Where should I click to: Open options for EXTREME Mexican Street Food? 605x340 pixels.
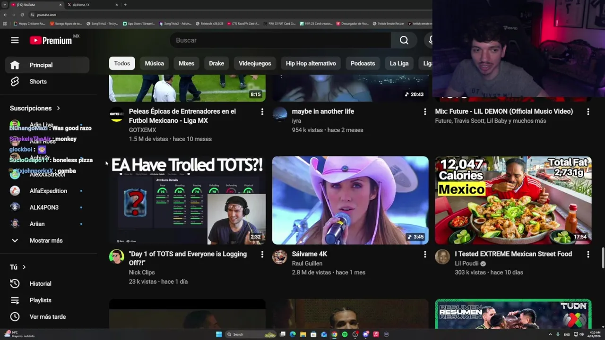(x=588, y=255)
